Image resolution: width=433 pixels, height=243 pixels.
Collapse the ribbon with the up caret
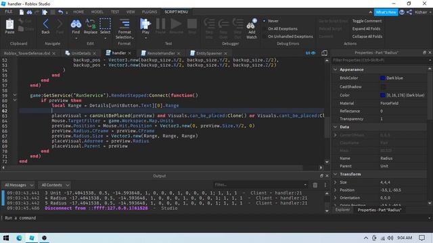pos(370,12)
